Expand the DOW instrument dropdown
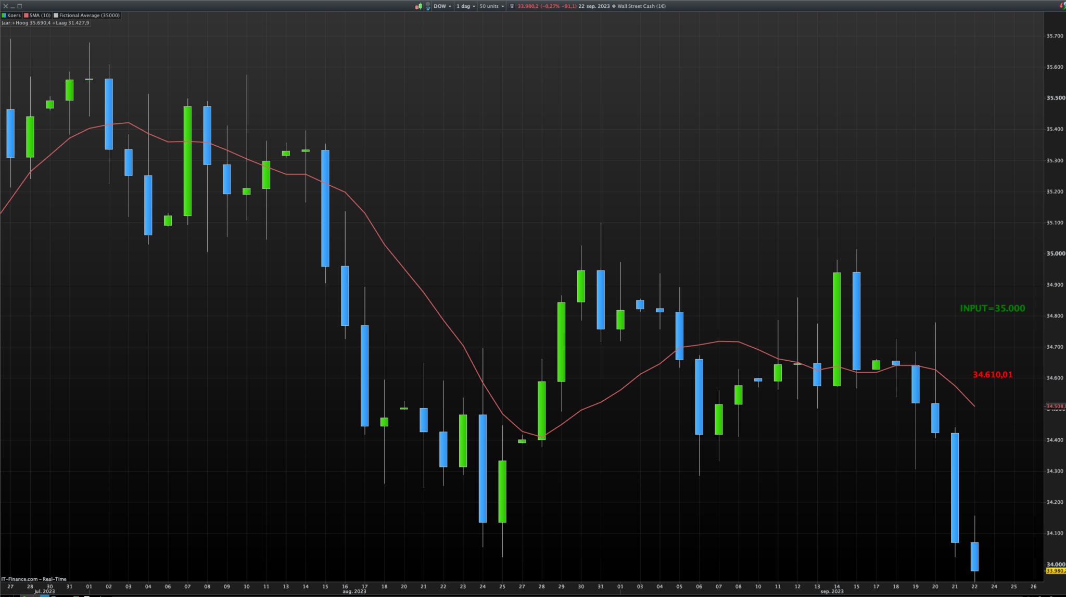Viewport: 1066px width, 597px height. [x=443, y=6]
